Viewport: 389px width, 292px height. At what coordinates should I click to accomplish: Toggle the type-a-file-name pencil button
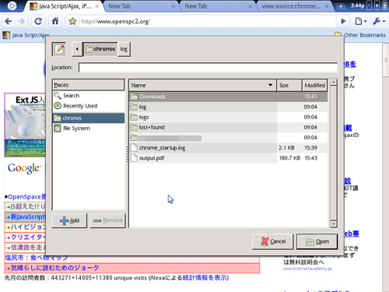[59, 49]
